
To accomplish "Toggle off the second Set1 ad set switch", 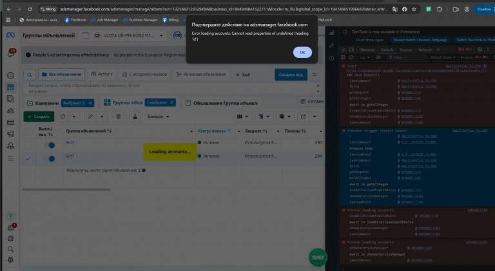I will [49, 158].
